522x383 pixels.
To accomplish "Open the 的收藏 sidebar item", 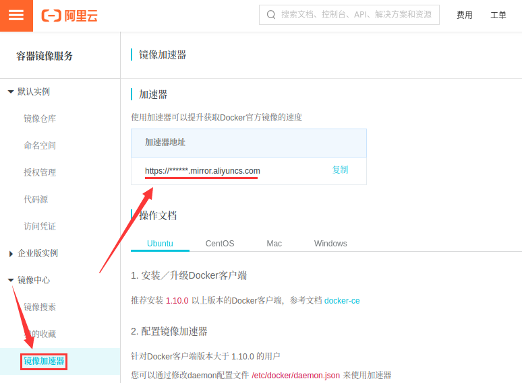I will click(40, 333).
